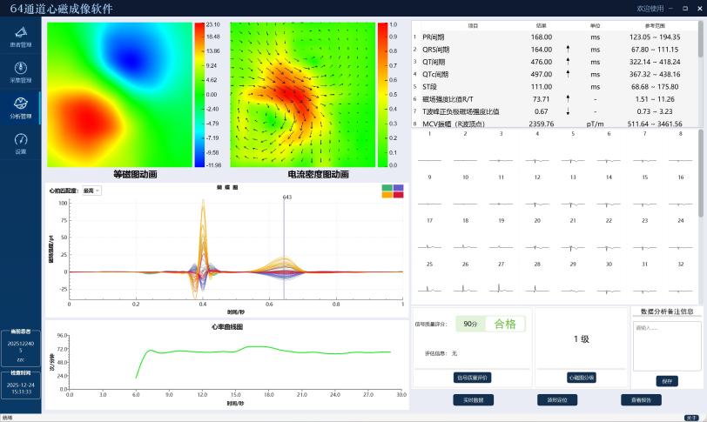Click the up arrow in QRS间期 row
Screen dimensions: 707x422
click(568, 49)
